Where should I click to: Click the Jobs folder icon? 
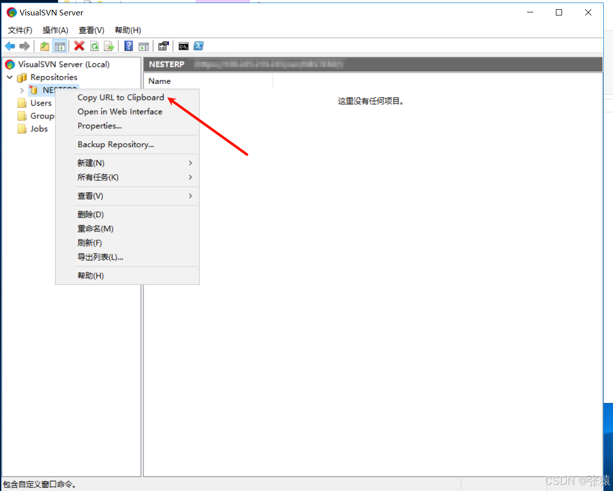[x=22, y=129]
